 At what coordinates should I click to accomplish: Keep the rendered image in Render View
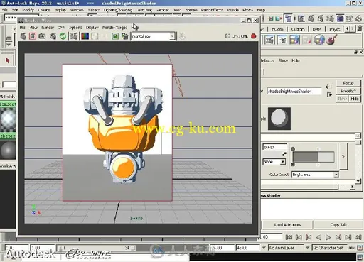(x=115, y=36)
